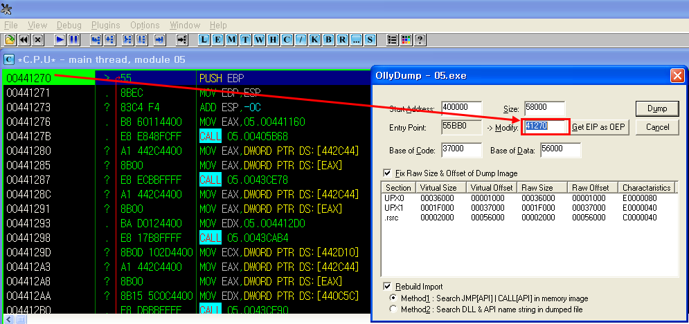Open Call stack with K button
689x324 pixels.
pyautogui.click(x=314, y=40)
